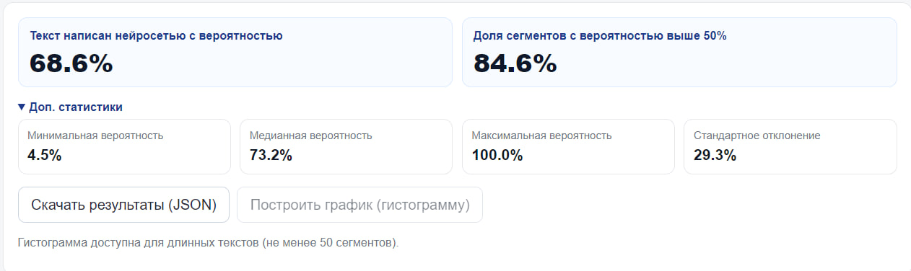Click Построить график (гистограмму) button

(360, 205)
